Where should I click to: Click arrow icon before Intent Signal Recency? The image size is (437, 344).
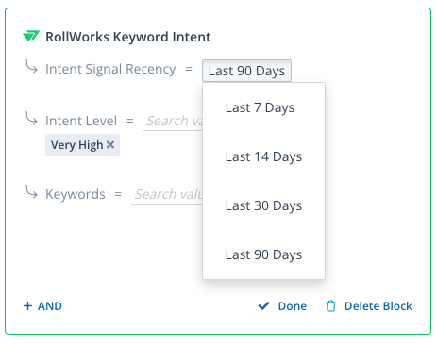click(x=31, y=67)
